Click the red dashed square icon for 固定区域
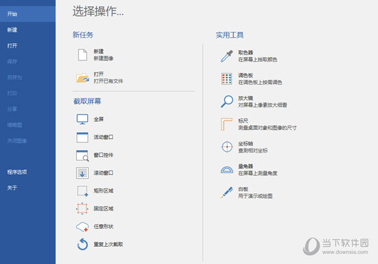The image size is (378, 264). [x=82, y=208]
